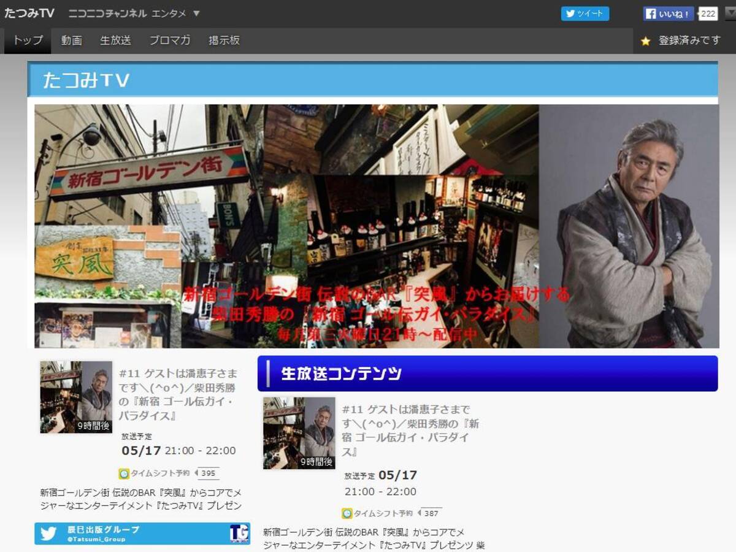Click the TG logo in Twitter widget
The image size is (736, 552).
[239, 533]
